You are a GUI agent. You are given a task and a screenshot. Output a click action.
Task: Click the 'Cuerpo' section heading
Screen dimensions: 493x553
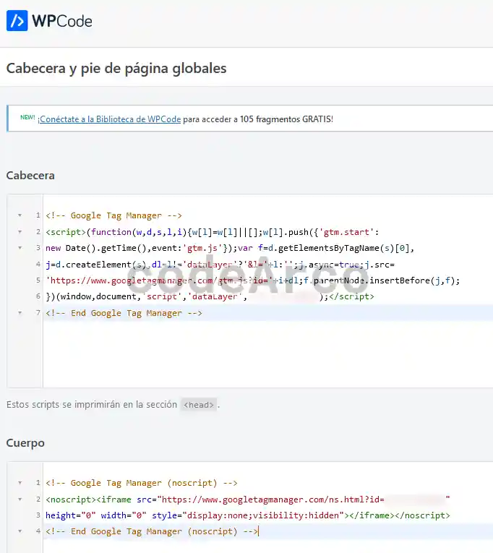[x=25, y=443]
